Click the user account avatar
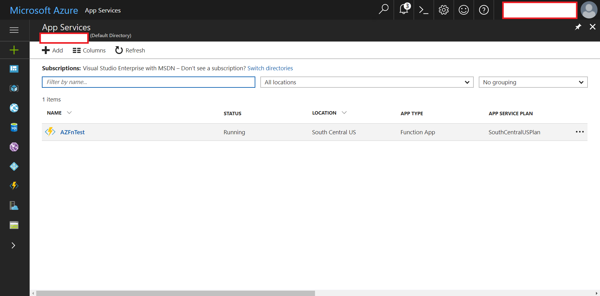The height and width of the screenshot is (296, 600). (x=589, y=10)
